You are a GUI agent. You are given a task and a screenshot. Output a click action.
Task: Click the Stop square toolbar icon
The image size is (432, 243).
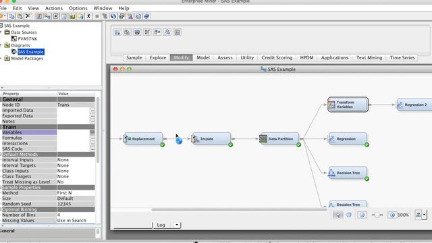click(x=97, y=16)
